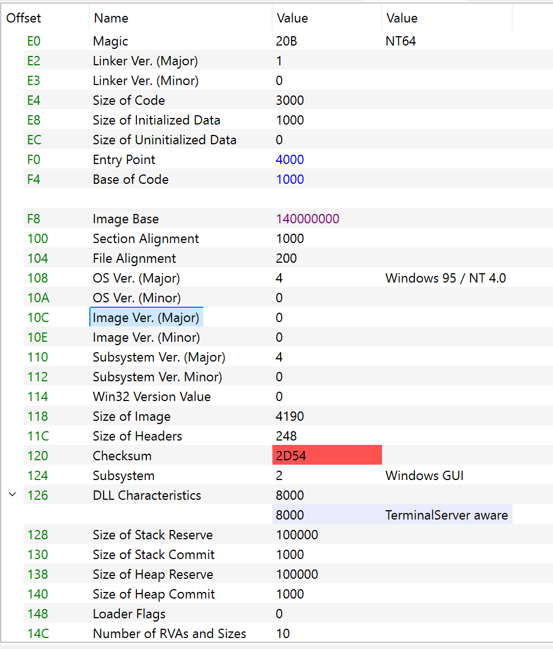
Task: Click the Offset column header
Action: click(x=24, y=18)
